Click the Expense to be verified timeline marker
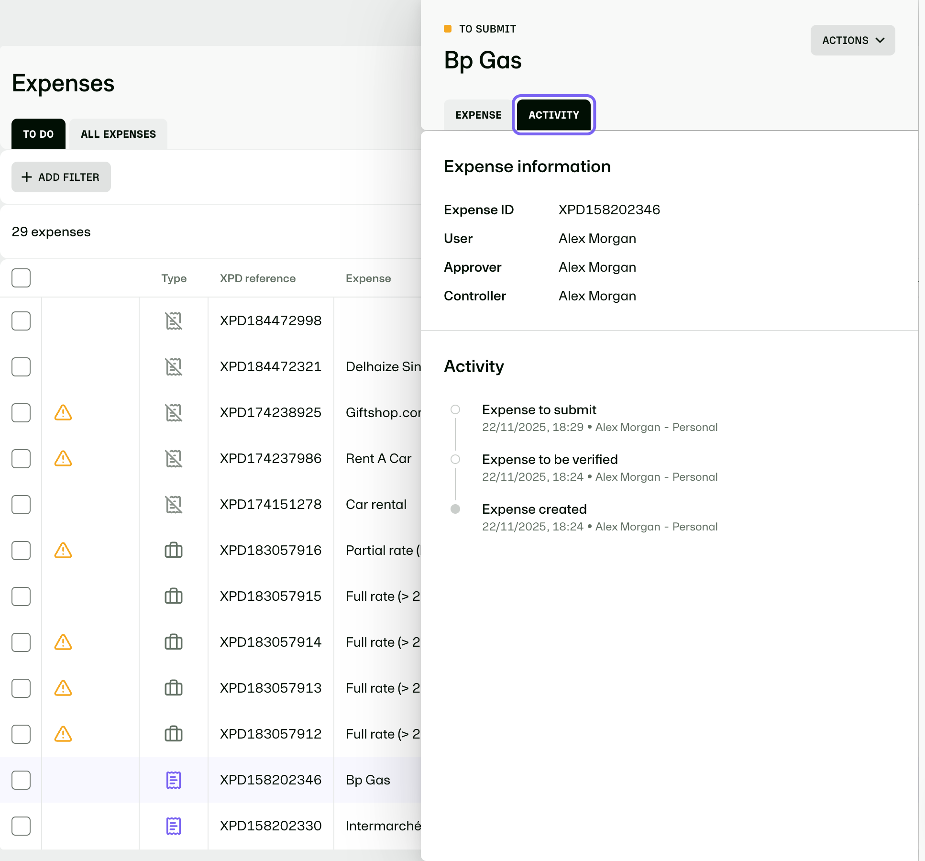925x861 pixels. [455, 459]
